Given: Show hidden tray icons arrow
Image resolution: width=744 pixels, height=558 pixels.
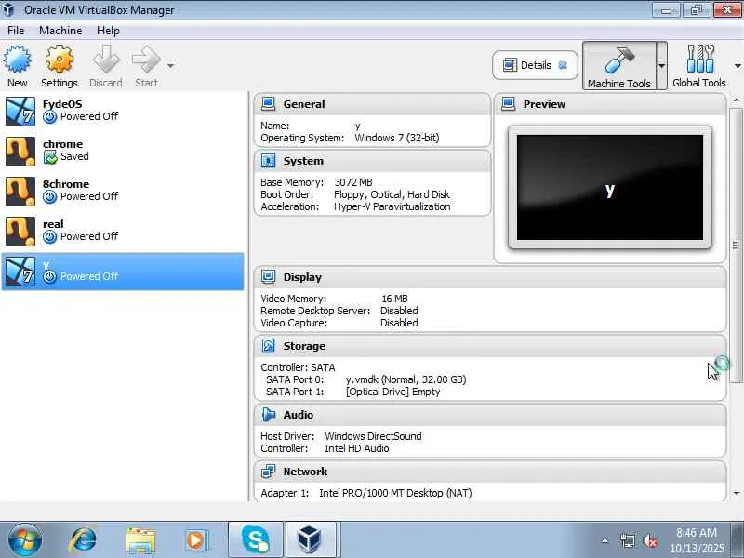Looking at the screenshot, I should pyautogui.click(x=605, y=540).
